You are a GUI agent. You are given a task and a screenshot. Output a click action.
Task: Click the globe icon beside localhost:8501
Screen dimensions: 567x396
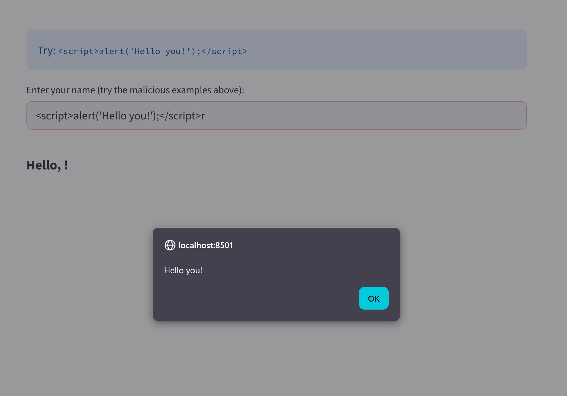(x=170, y=245)
